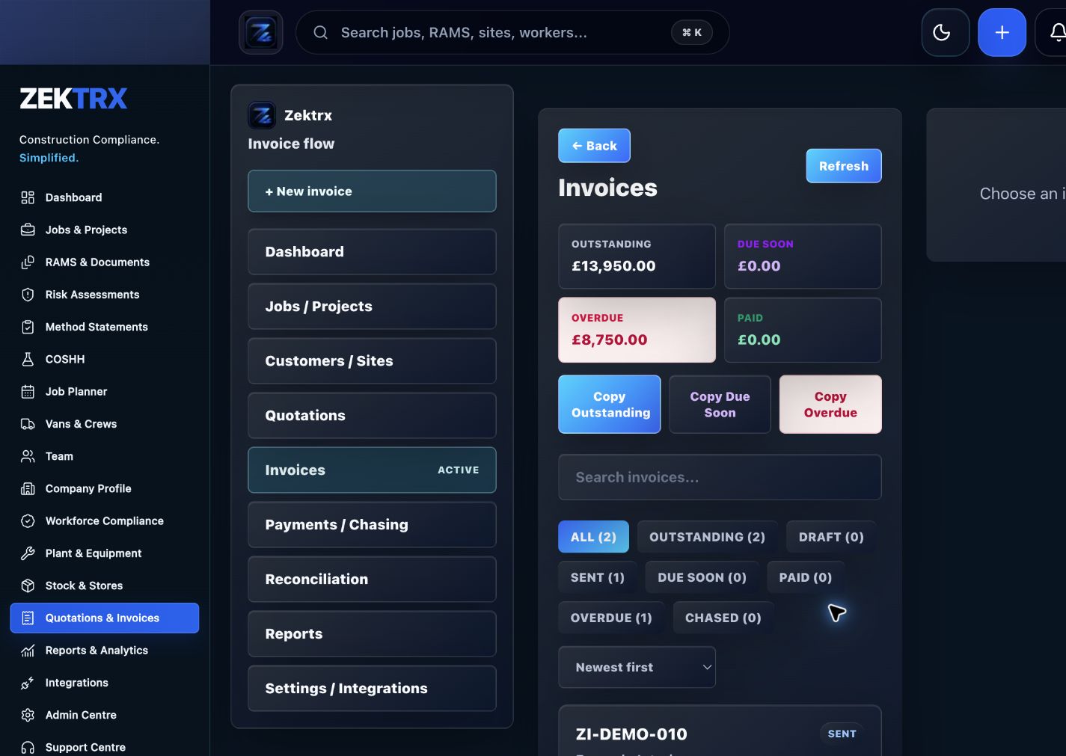Click the Zektrx logo in Invoice flow panel
This screenshot has width=1066, height=756.
[x=262, y=115]
